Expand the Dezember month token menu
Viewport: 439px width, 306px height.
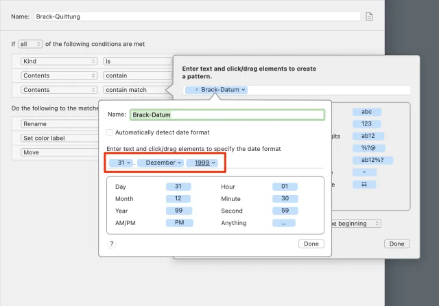pyautogui.click(x=160, y=163)
